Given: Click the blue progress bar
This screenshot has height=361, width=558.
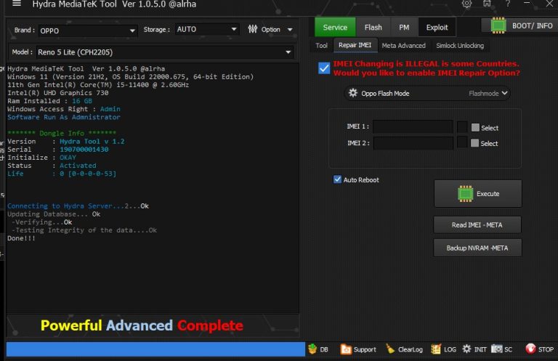Looking at the screenshot, I should [x=155, y=349].
